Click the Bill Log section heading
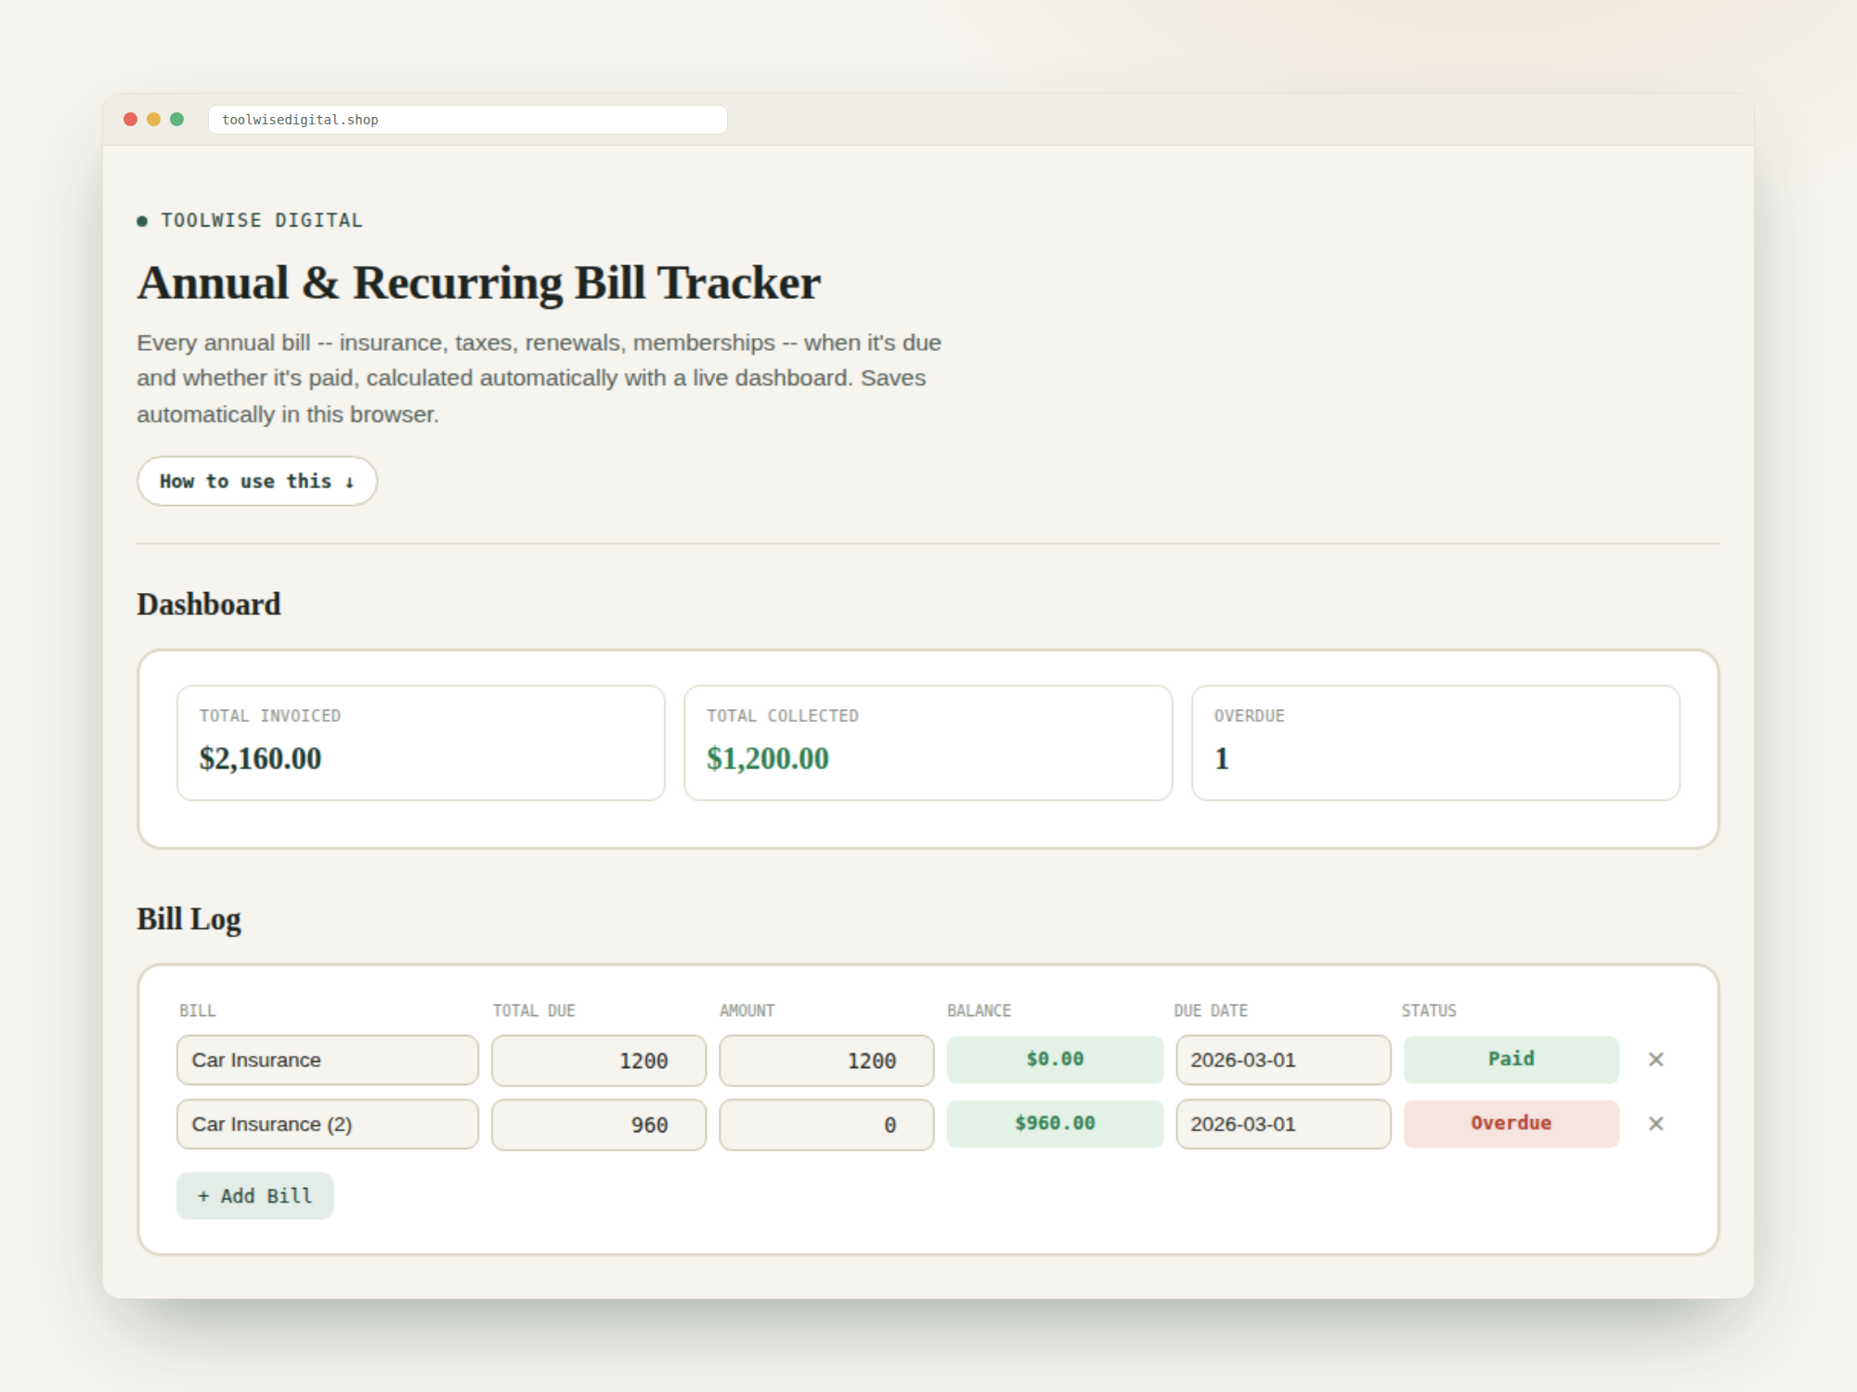The image size is (1857, 1392). pos(189,919)
